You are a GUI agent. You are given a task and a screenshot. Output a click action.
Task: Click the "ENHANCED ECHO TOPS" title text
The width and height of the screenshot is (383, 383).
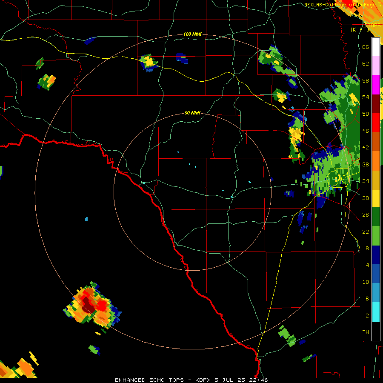(x=149, y=380)
